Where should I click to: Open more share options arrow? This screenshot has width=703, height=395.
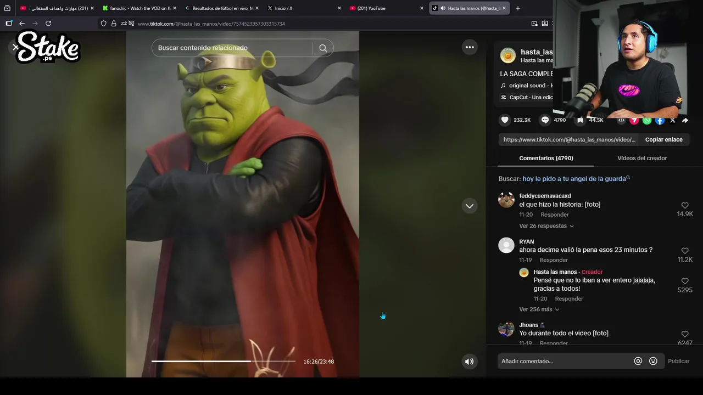click(685, 120)
